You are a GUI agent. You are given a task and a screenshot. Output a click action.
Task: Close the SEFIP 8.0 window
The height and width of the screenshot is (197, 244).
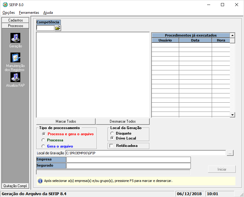(x=237, y=5)
